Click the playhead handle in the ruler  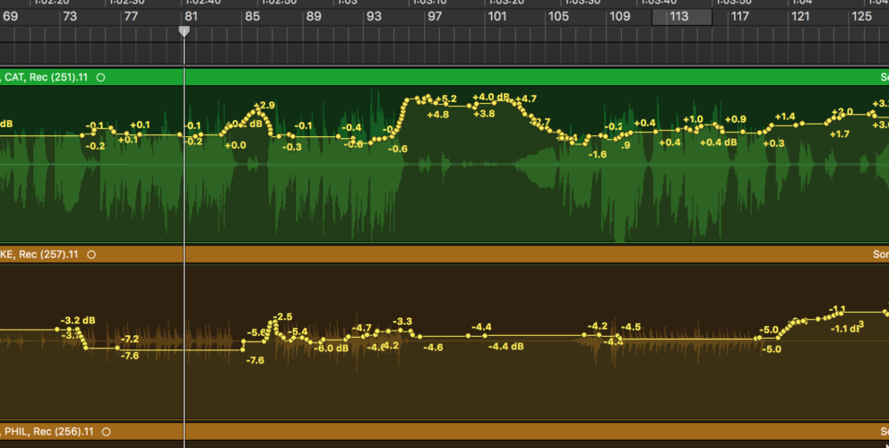click(x=185, y=31)
